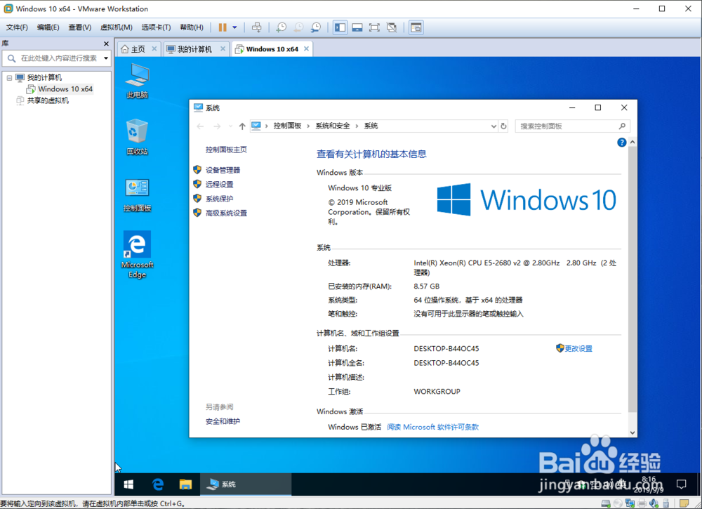Open the 帮助(H) menu

pos(192,27)
